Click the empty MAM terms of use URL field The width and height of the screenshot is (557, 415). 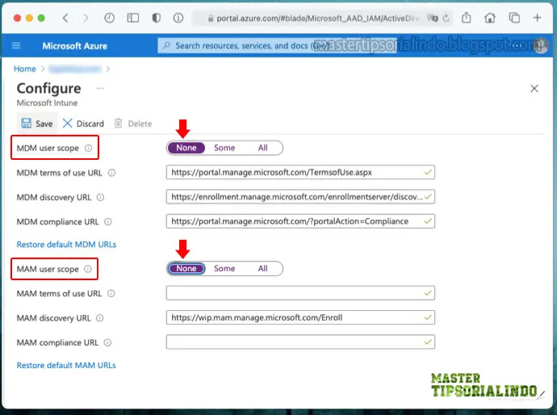(x=300, y=293)
